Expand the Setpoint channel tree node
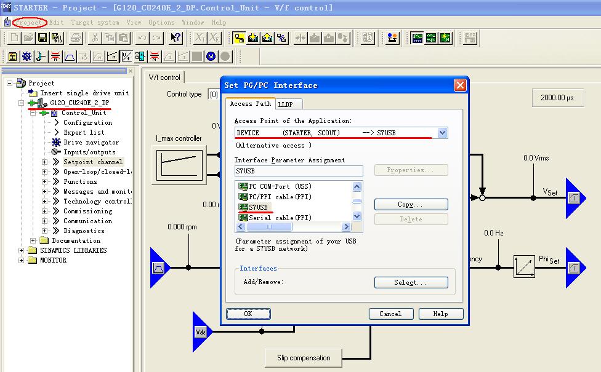 point(45,162)
